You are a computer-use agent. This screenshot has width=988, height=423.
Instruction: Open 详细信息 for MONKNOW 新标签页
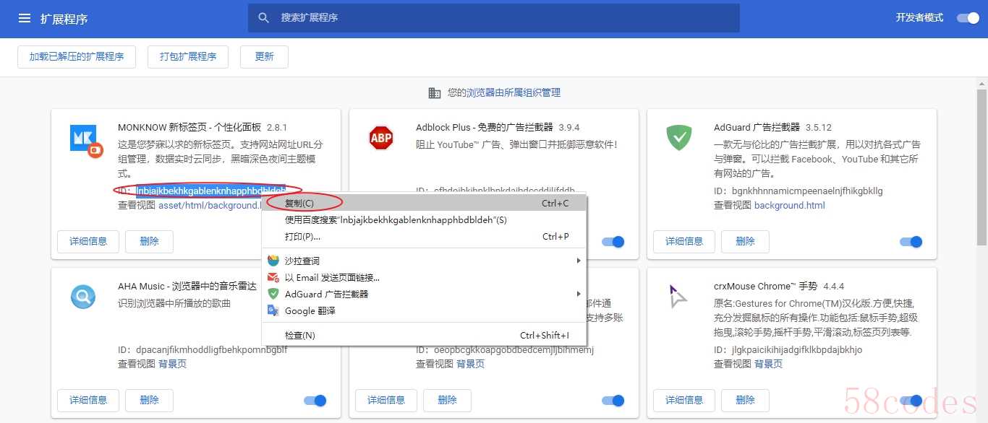tap(88, 241)
